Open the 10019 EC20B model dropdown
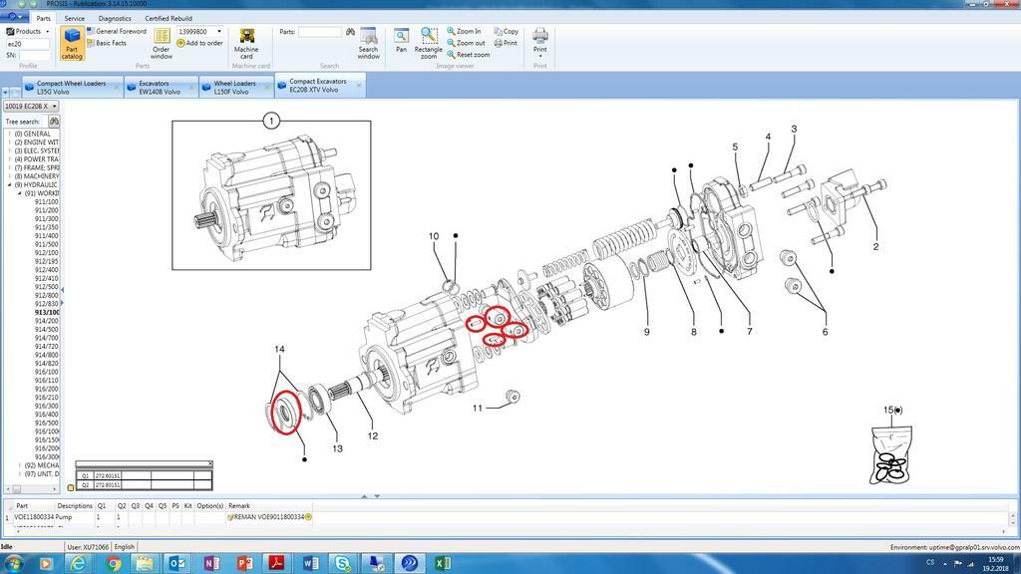The image size is (1021, 574). pyautogui.click(x=31, y=106)
